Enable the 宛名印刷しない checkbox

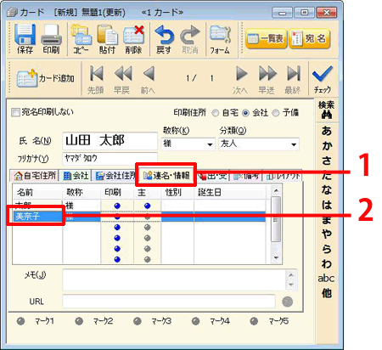pyautogui.click(x=15, y=112)
